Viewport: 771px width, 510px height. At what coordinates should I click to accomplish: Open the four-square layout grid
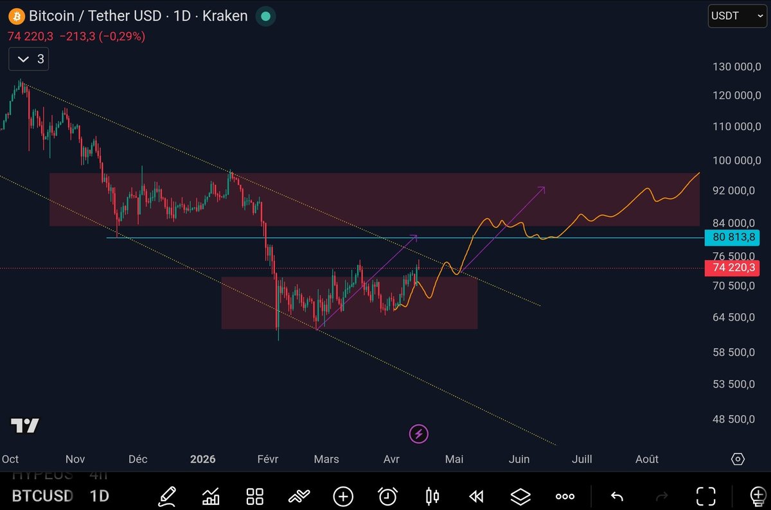[255, 496]
